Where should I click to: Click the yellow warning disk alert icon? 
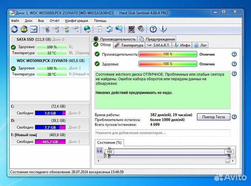tap(24, 29)
